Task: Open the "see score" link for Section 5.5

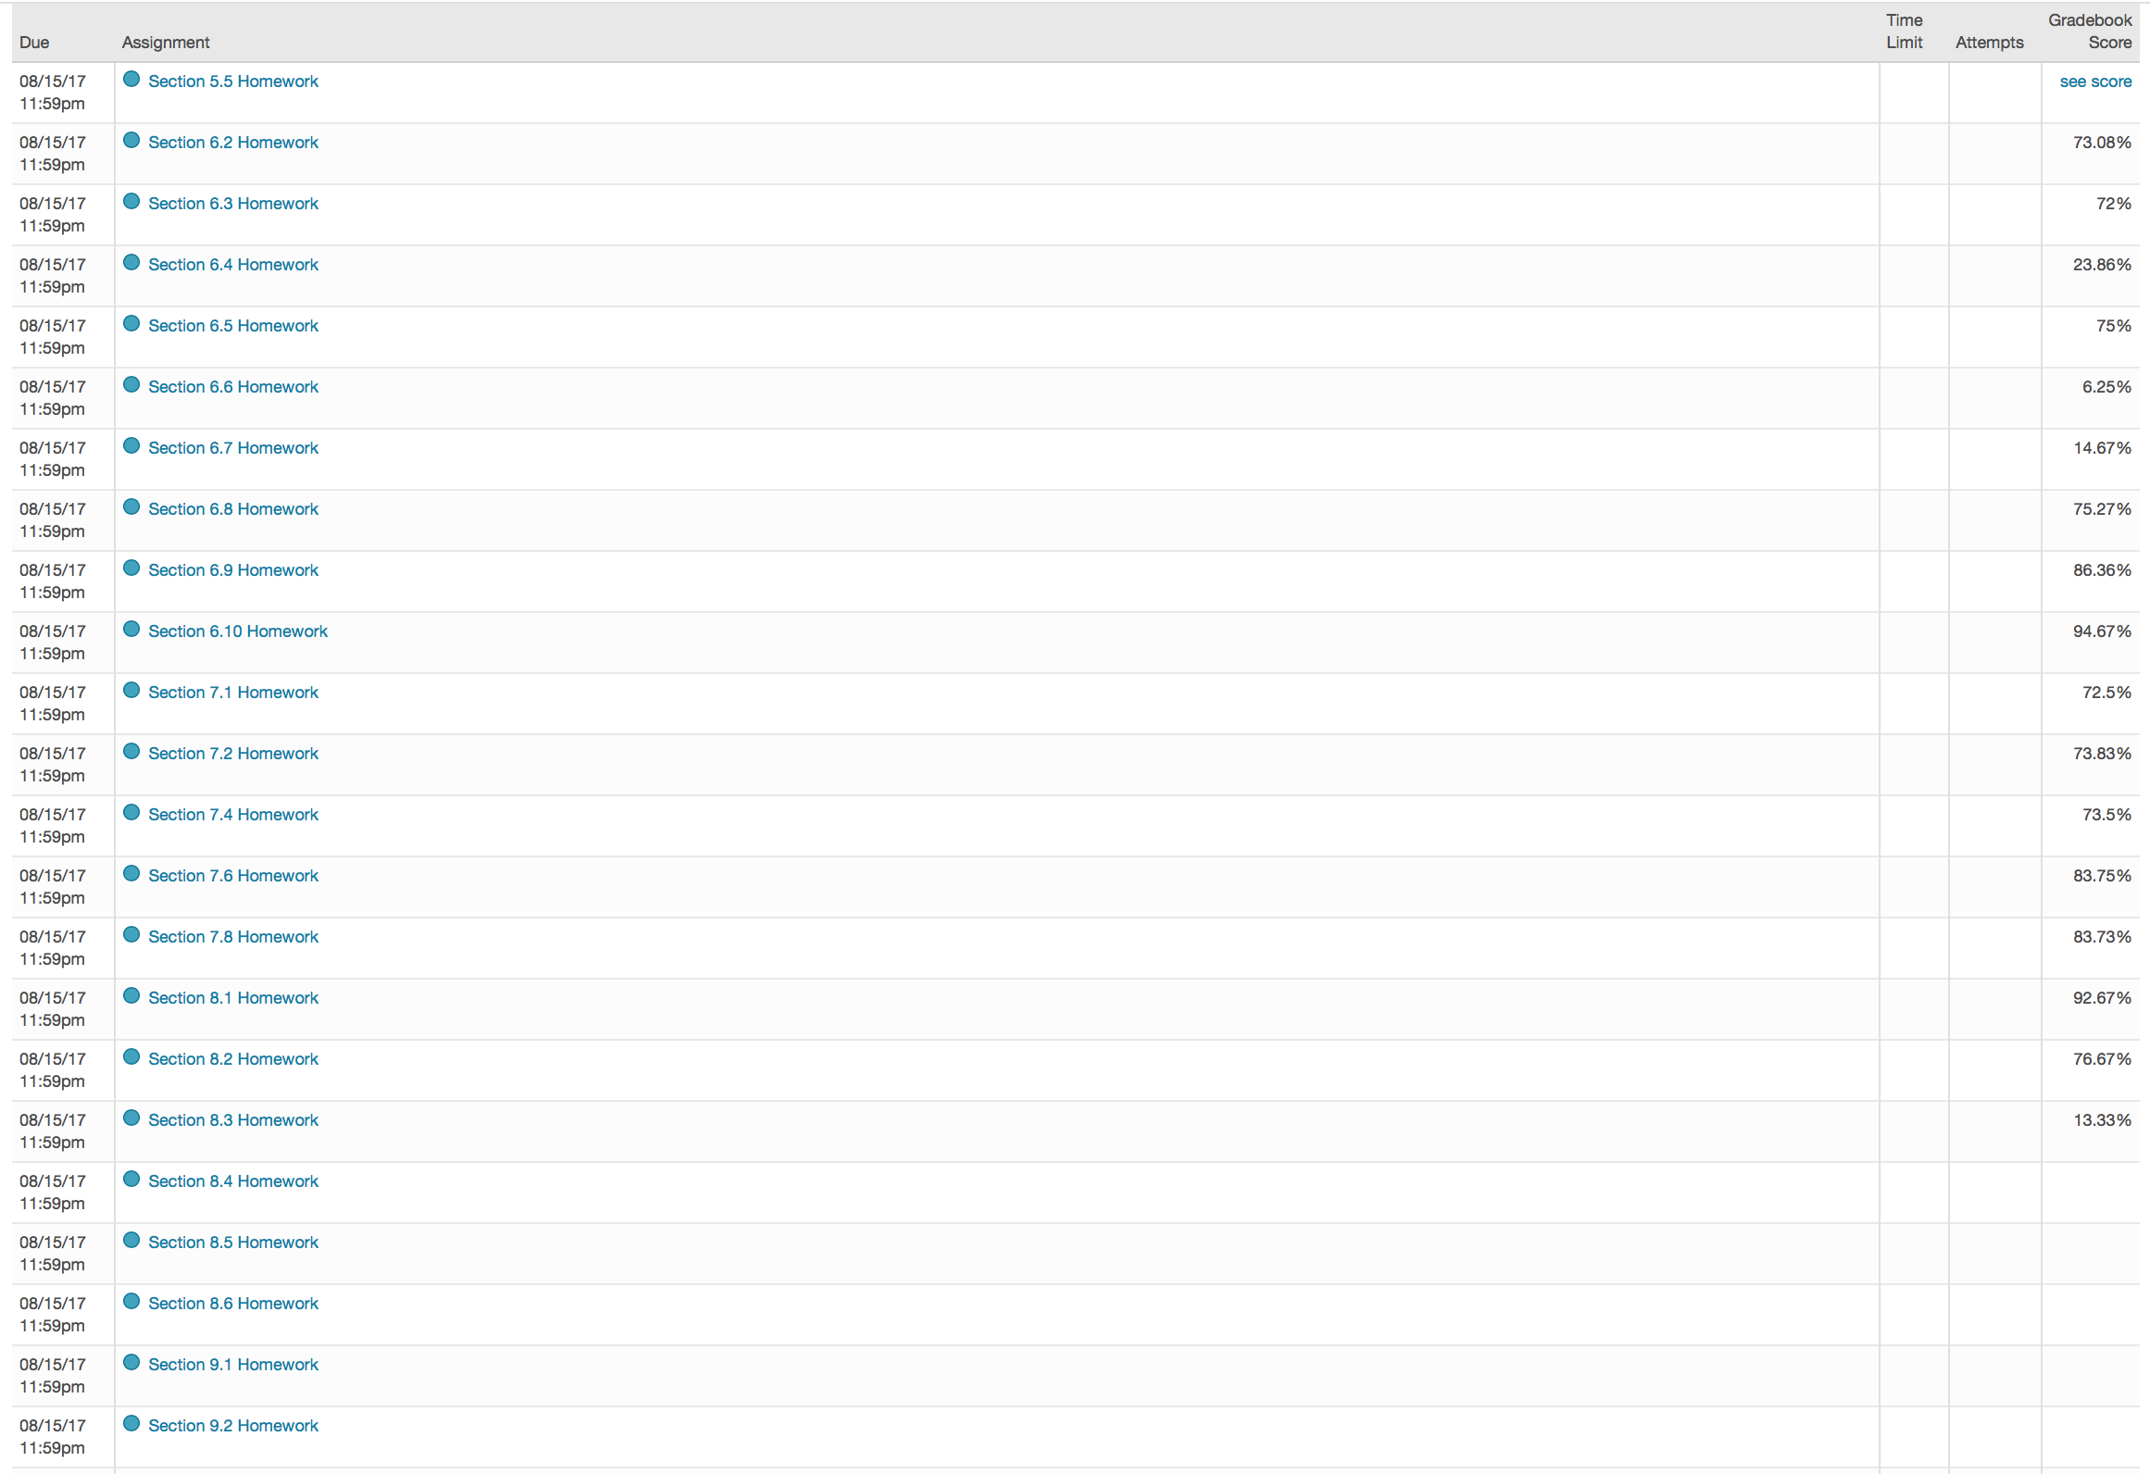Action: click(2094, 81)
